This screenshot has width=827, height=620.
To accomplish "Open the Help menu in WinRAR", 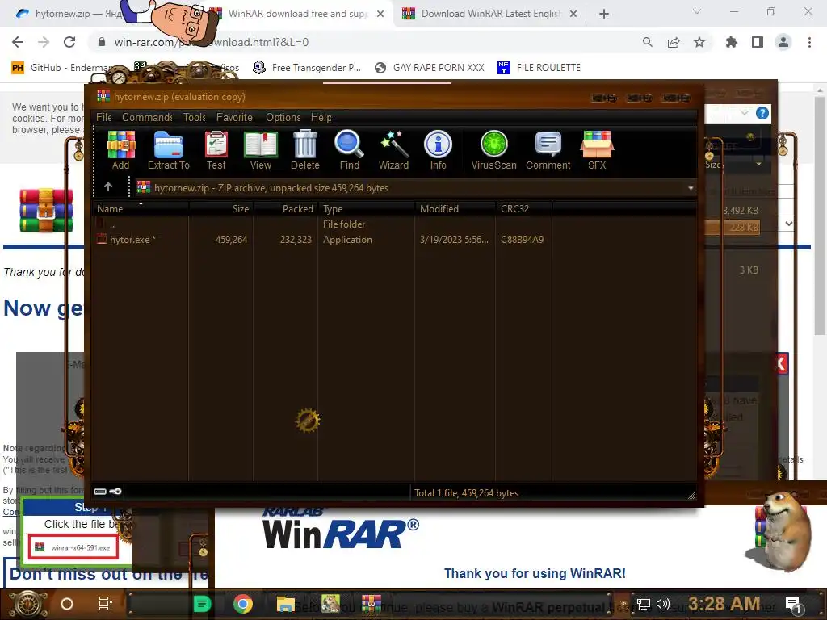I will 321,117.
